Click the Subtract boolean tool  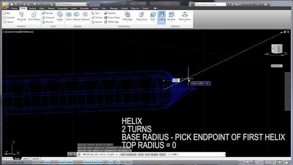(x=76, y=16)
